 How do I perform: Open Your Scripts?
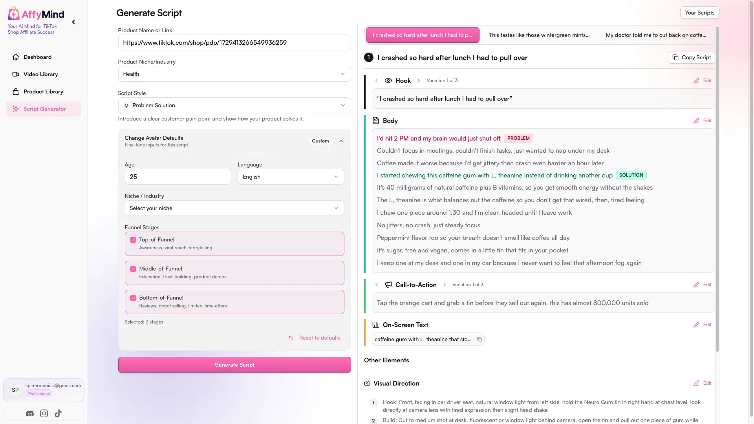tap(700, 13)
